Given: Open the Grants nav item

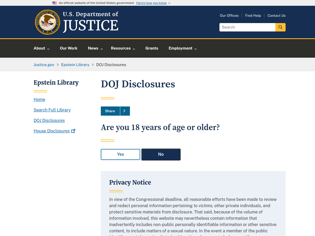Looking at the screenshot, I should click(152, 48).
